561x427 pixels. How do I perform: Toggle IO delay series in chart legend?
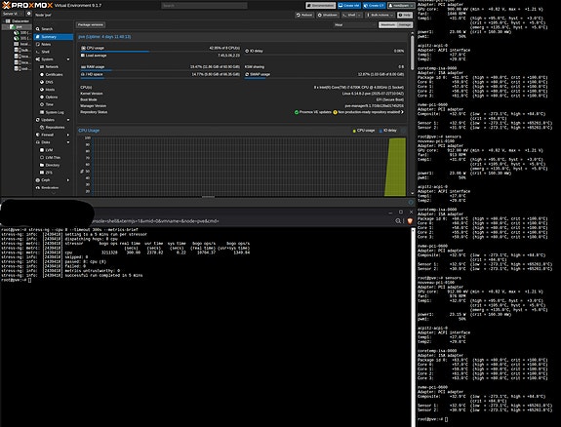(x=388, y=131)
